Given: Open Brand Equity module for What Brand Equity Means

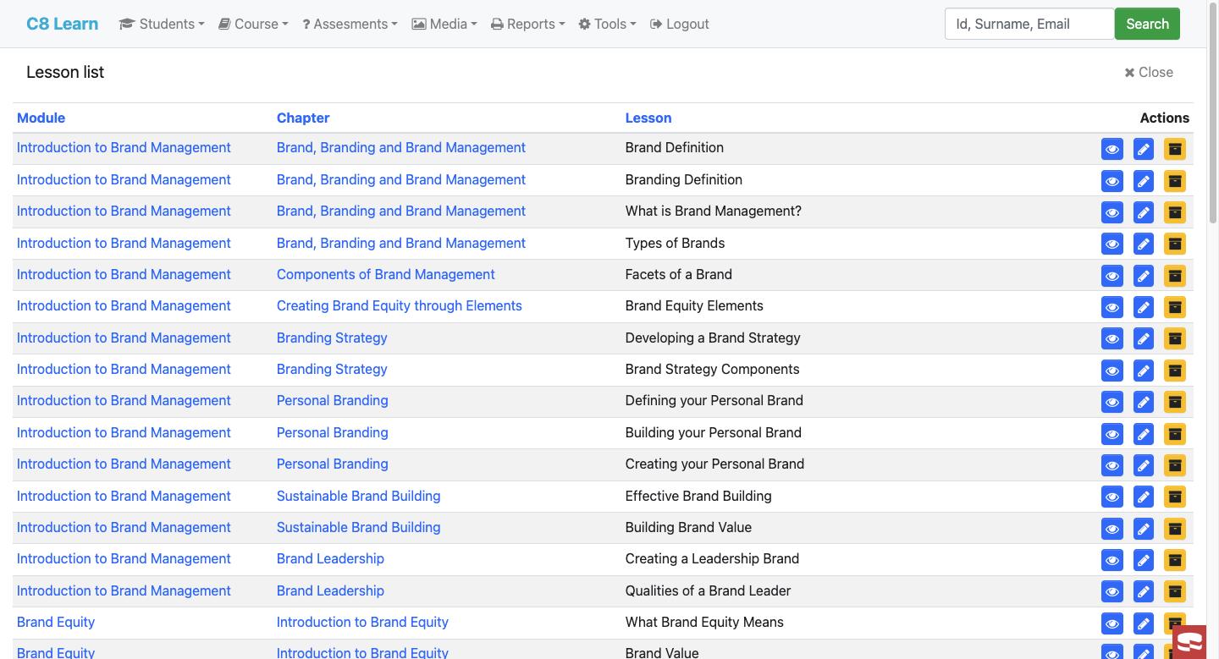Looking at the screenshot, I should pyautogui.click(x=56, y=622).
